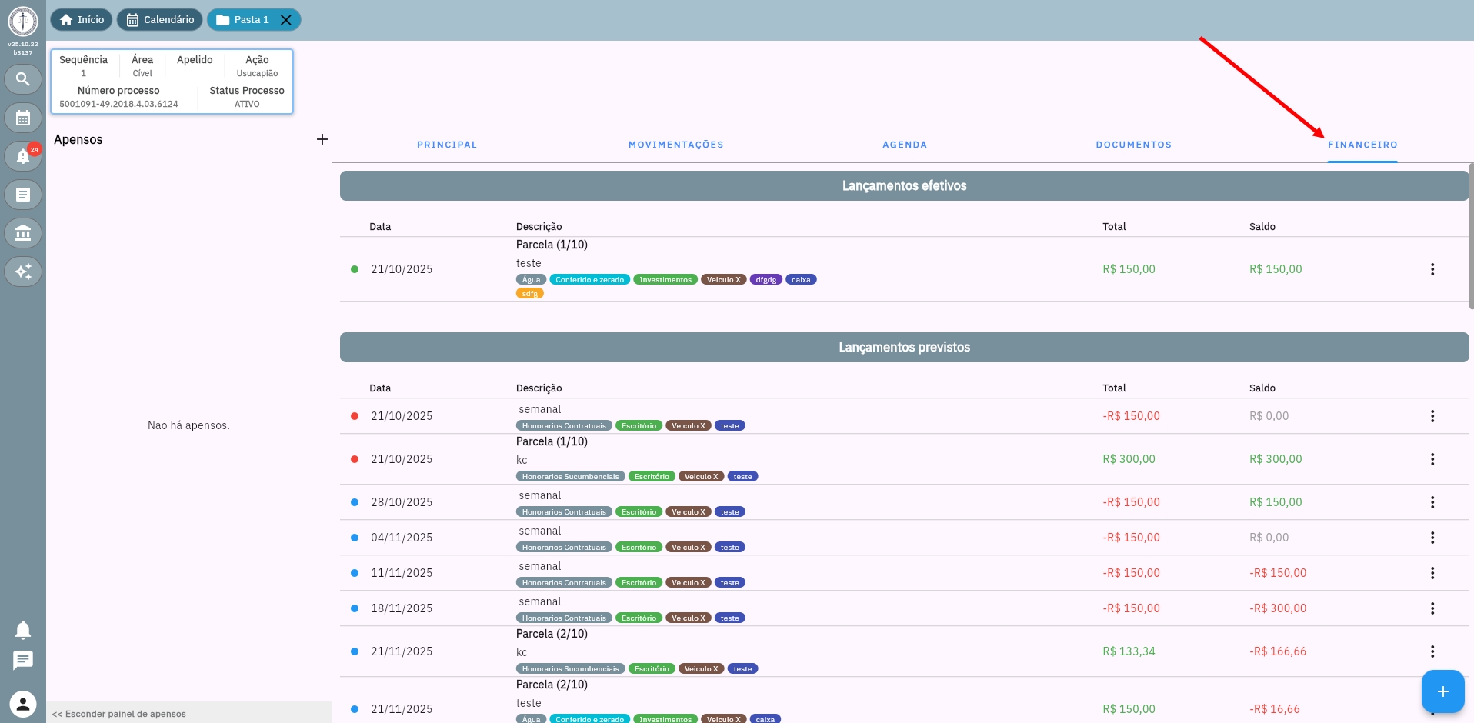This screenshot has height=723, width=1474.
Task: Open options menu for Parcela (1/10) teste entry
Action: 1432,269
